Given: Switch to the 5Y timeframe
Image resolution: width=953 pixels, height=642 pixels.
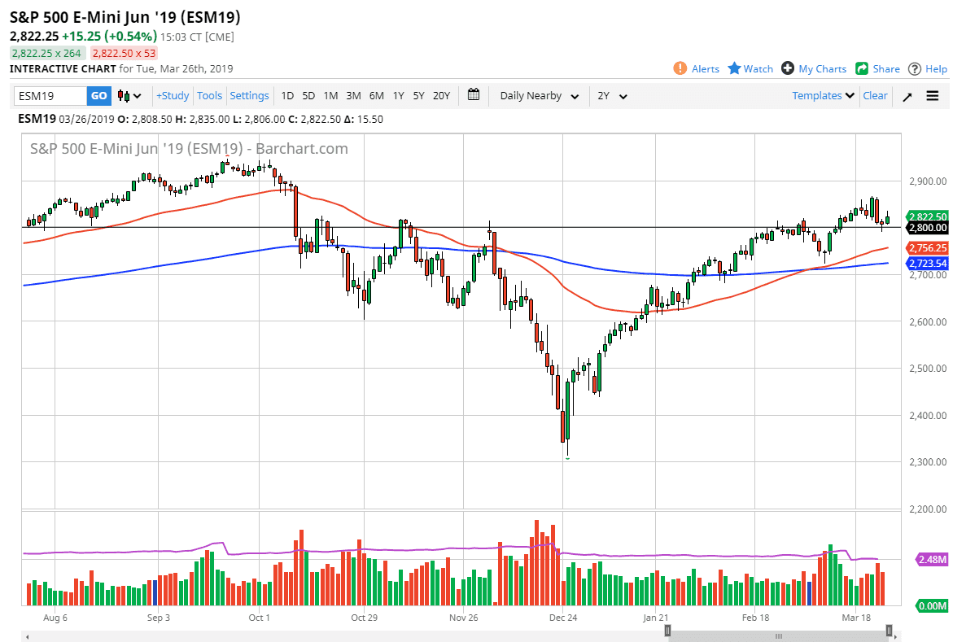Looking at the screenshot, I should [x=418, y=96].
